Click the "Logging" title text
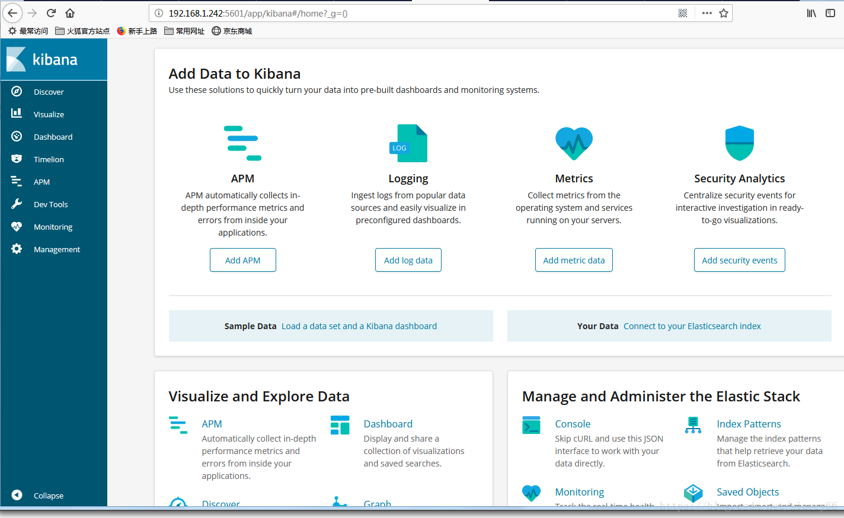844x518 pixels. pos(408,178)
